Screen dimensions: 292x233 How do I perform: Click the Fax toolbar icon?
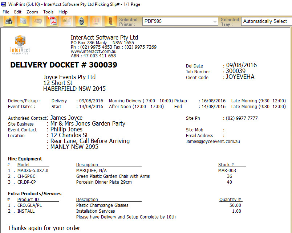point(38,21)
